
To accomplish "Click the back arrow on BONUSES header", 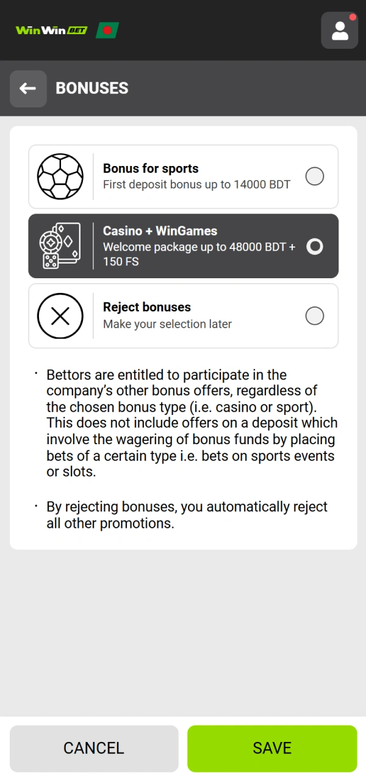I will 28,88.
